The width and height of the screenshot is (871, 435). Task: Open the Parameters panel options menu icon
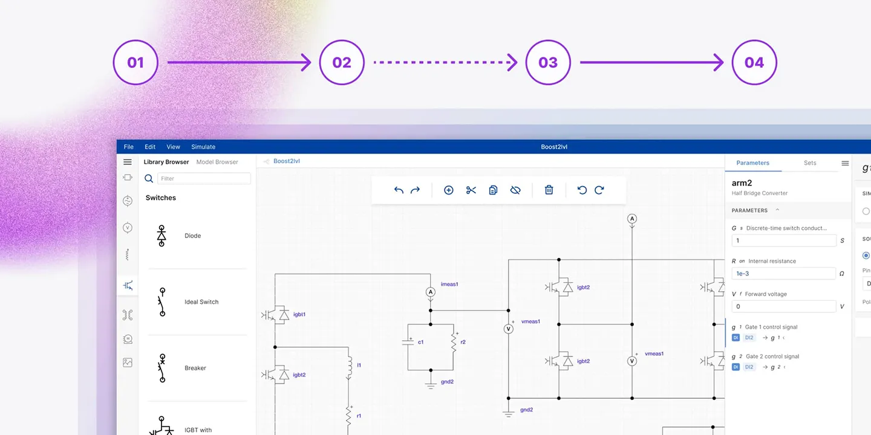[x=845, y=163]
